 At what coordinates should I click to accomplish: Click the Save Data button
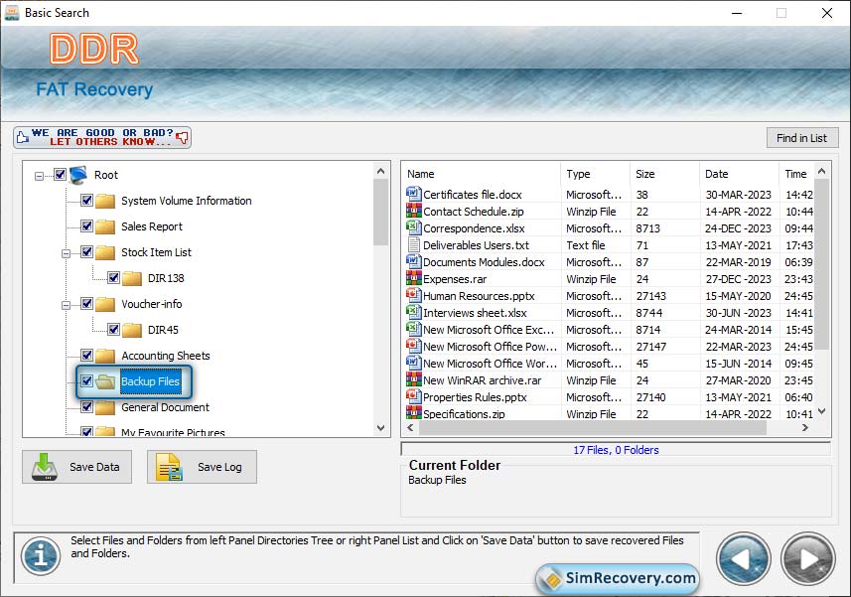[77, 467]
